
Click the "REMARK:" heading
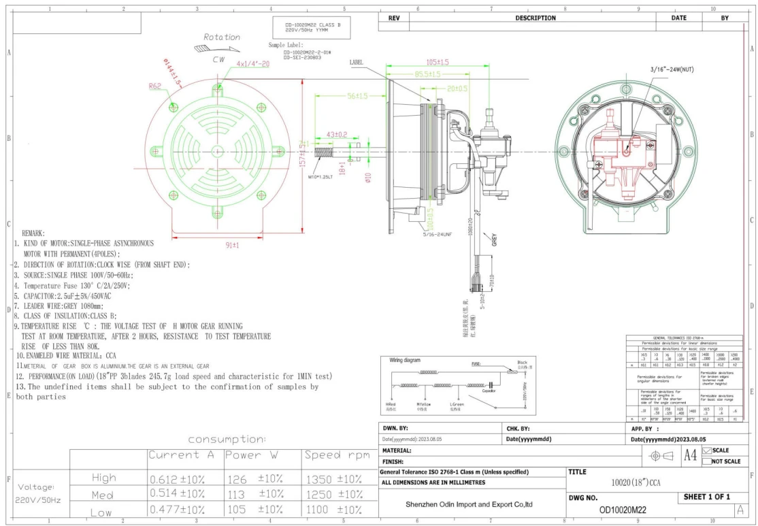tap(33, 233)
